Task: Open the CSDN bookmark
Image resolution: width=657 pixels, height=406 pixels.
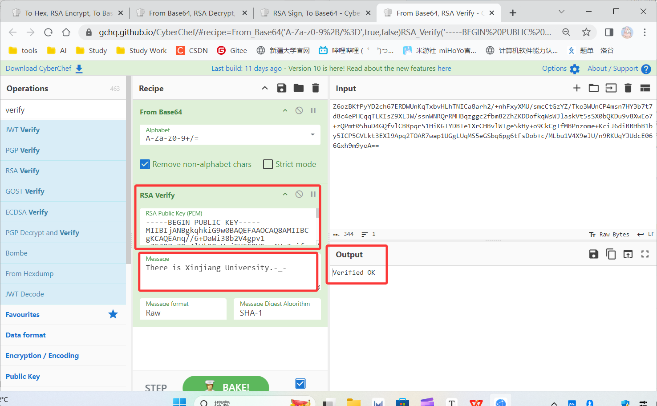Action: coord(192,50)
